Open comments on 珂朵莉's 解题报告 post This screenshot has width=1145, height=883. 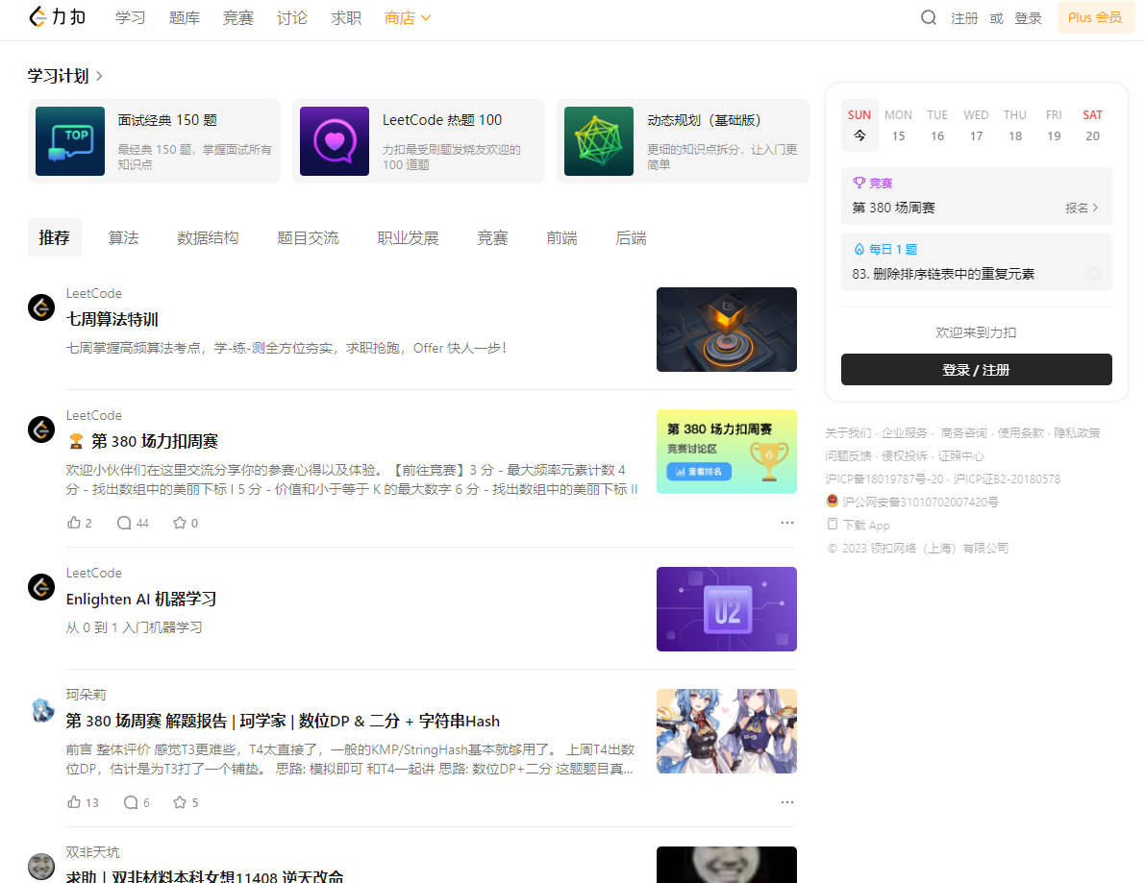[131, 802]
